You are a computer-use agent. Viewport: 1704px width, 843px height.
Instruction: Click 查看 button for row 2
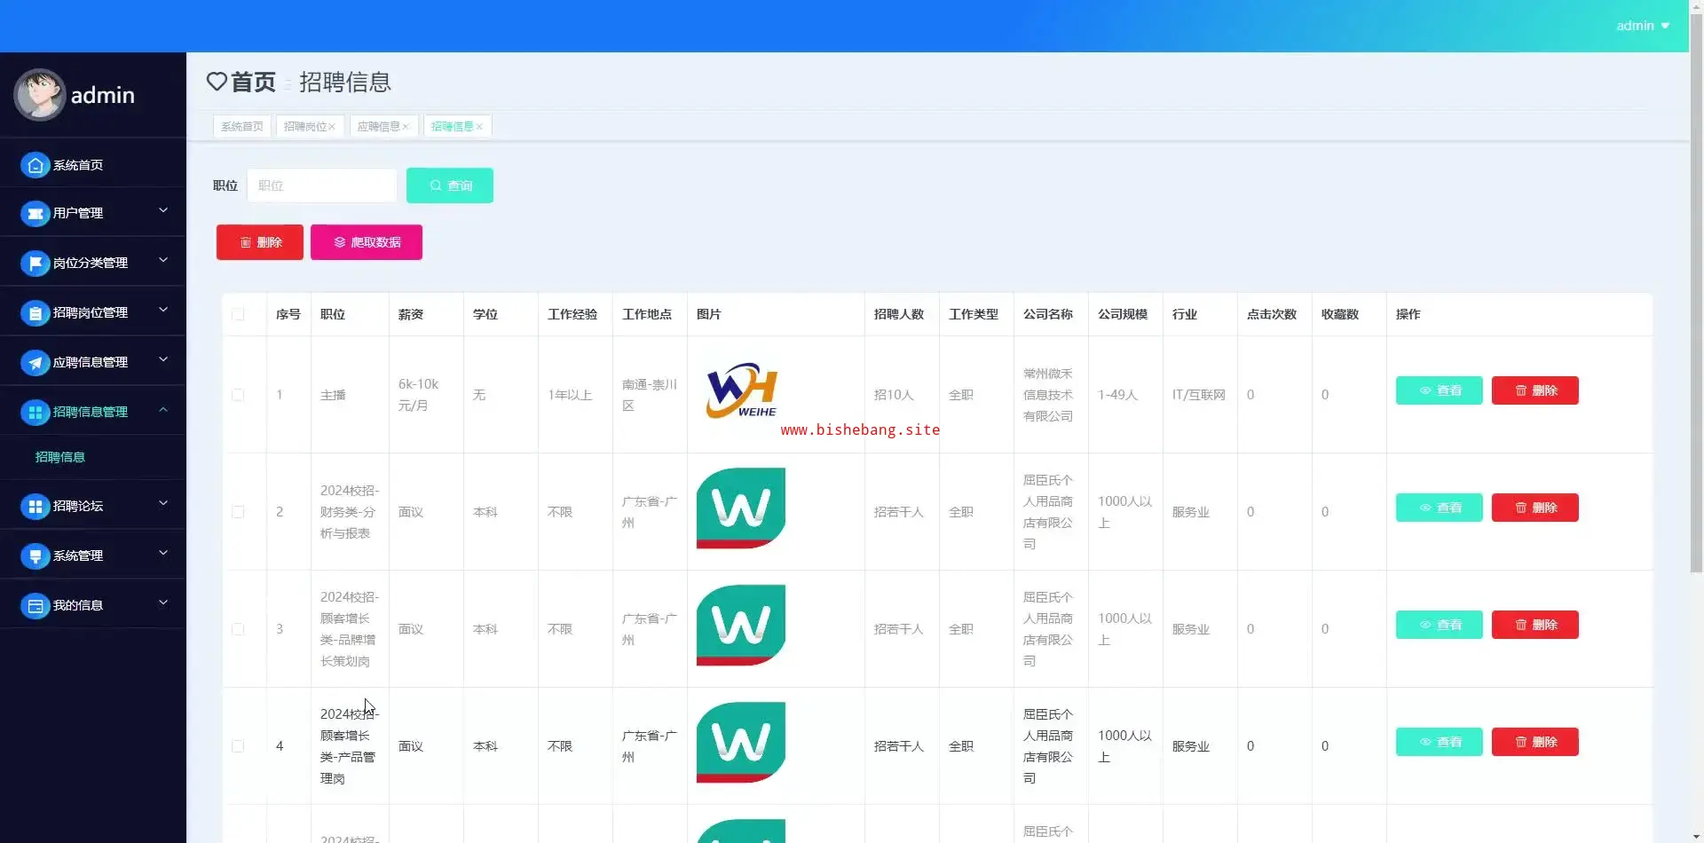[1439, 508]
